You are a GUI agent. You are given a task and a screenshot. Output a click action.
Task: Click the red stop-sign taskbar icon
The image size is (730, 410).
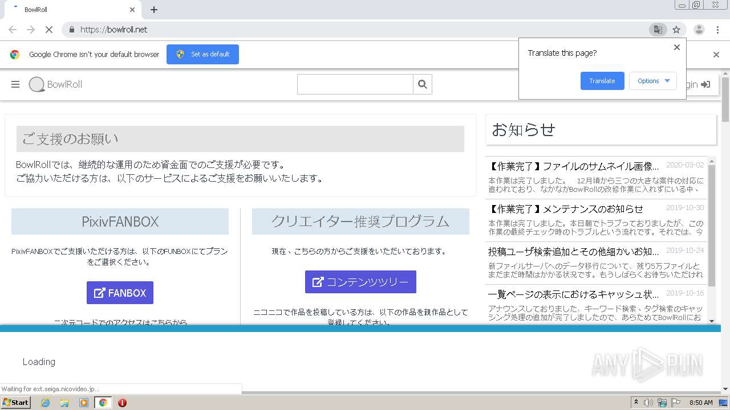pyautogui.click(x=122, y=403)
